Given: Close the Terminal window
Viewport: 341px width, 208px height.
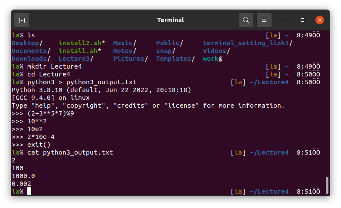Looking at the screenshot, I should coord(320,20).
